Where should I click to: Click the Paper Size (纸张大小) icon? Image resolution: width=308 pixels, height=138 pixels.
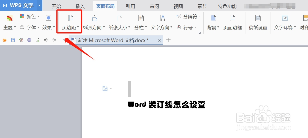[x=120, y=18]
